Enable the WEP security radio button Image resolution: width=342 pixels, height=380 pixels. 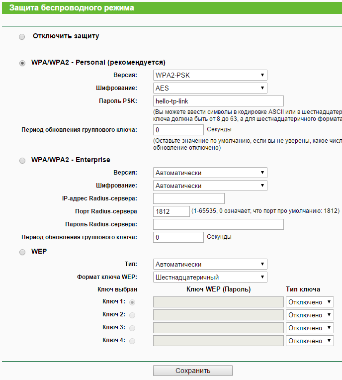pos(22,252)
